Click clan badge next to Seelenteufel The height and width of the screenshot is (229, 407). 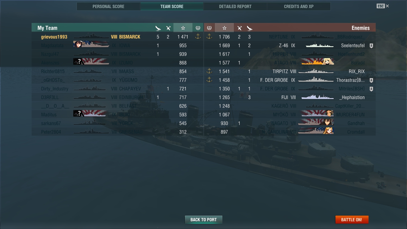pyautogui.click(x=371, y=46)
